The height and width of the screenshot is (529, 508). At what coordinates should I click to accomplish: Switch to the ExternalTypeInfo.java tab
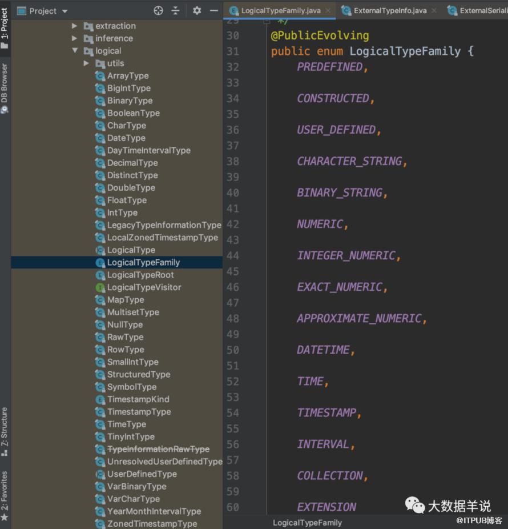coord(390,10)
